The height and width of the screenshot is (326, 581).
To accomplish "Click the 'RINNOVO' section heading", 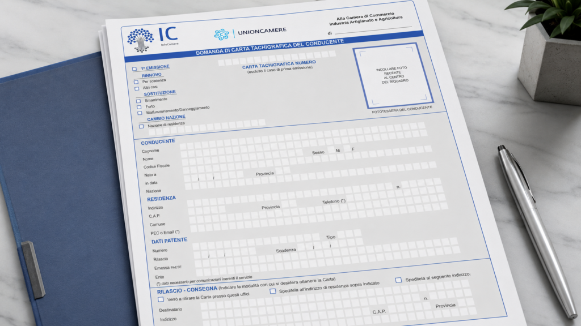I will pos(151,75).
